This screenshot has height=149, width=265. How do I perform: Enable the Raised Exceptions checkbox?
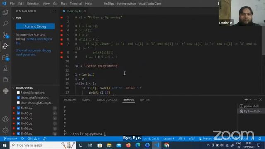tap(18, 93)
